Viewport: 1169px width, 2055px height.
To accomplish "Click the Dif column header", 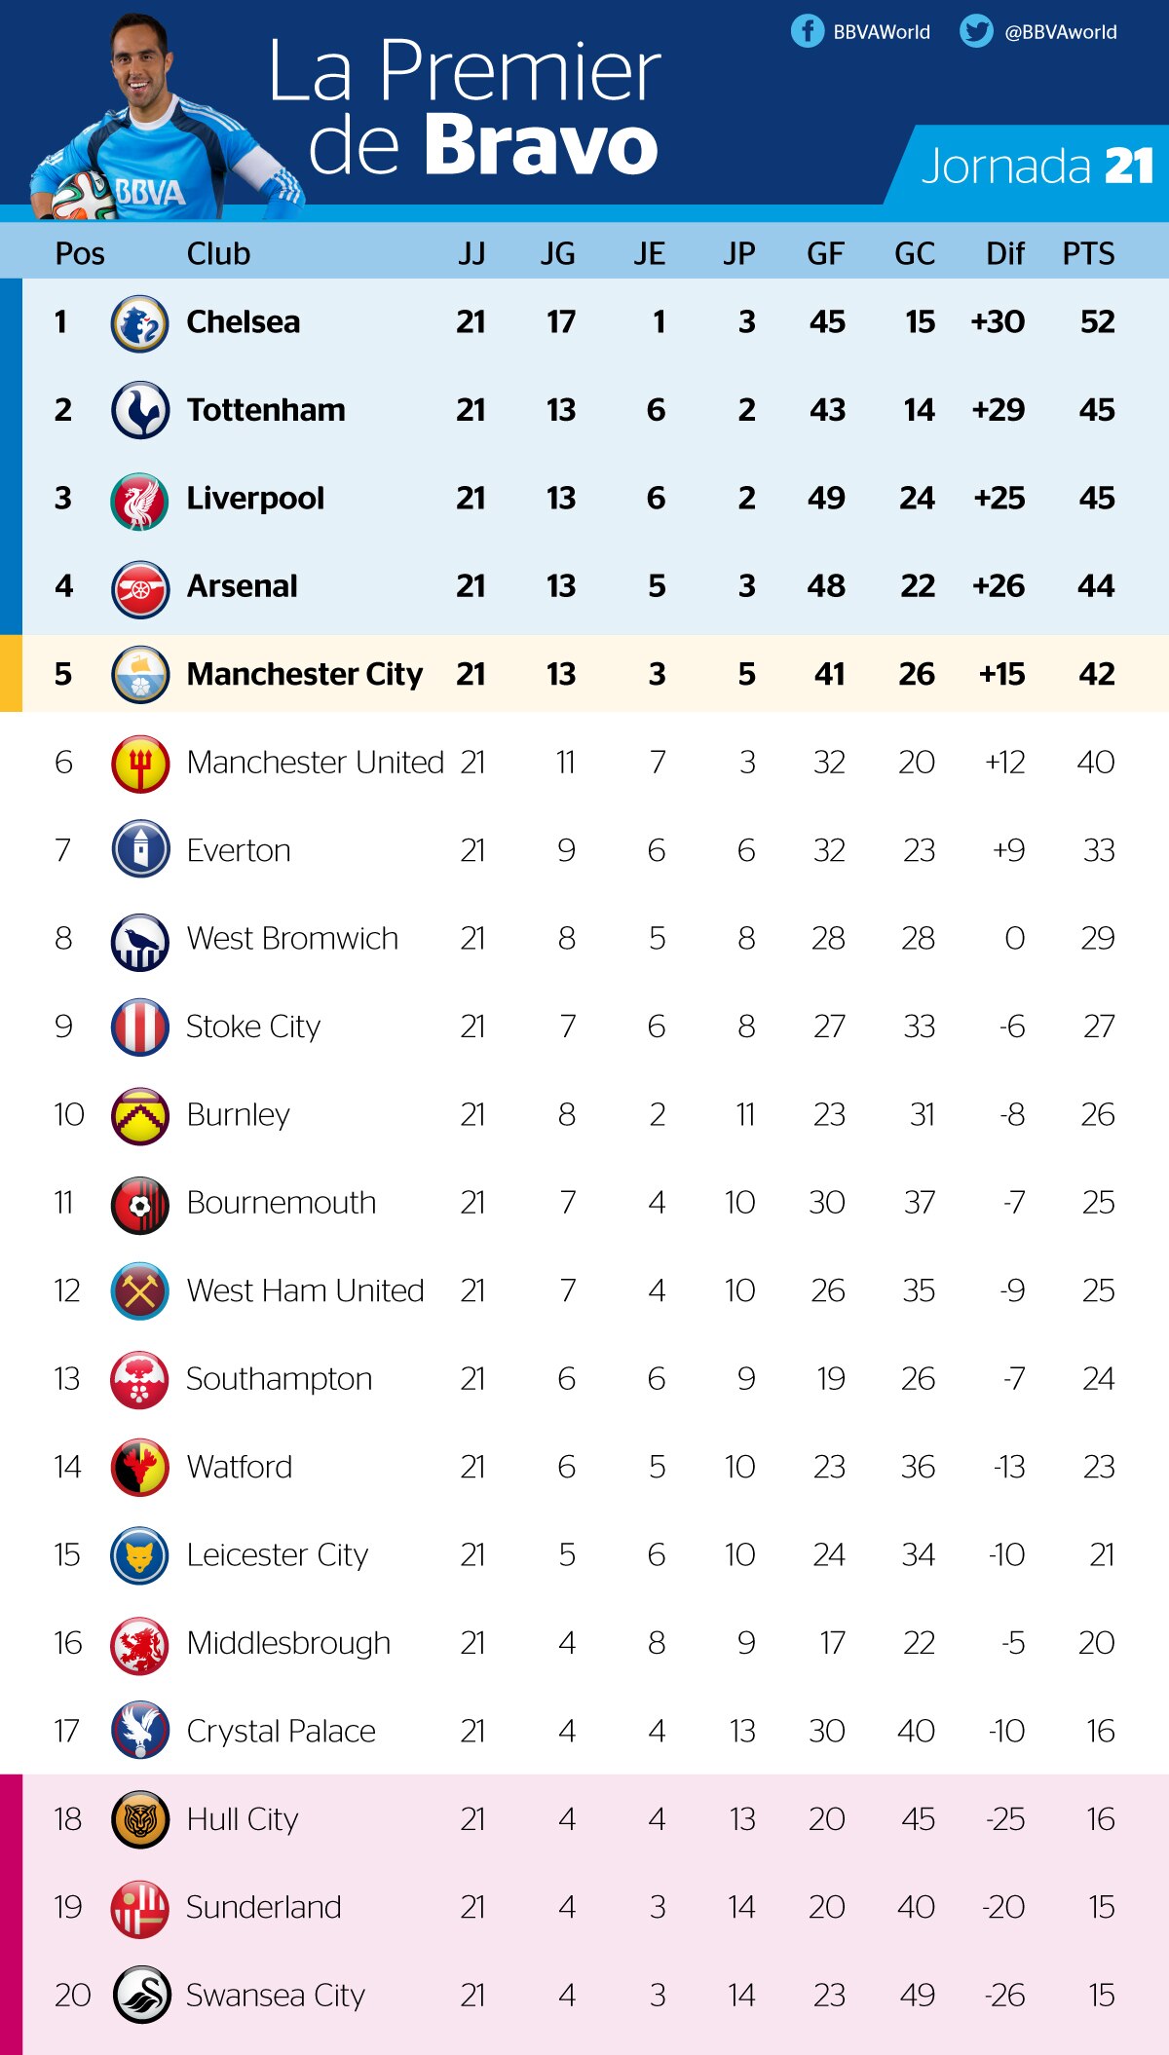I will [1005, 253].
